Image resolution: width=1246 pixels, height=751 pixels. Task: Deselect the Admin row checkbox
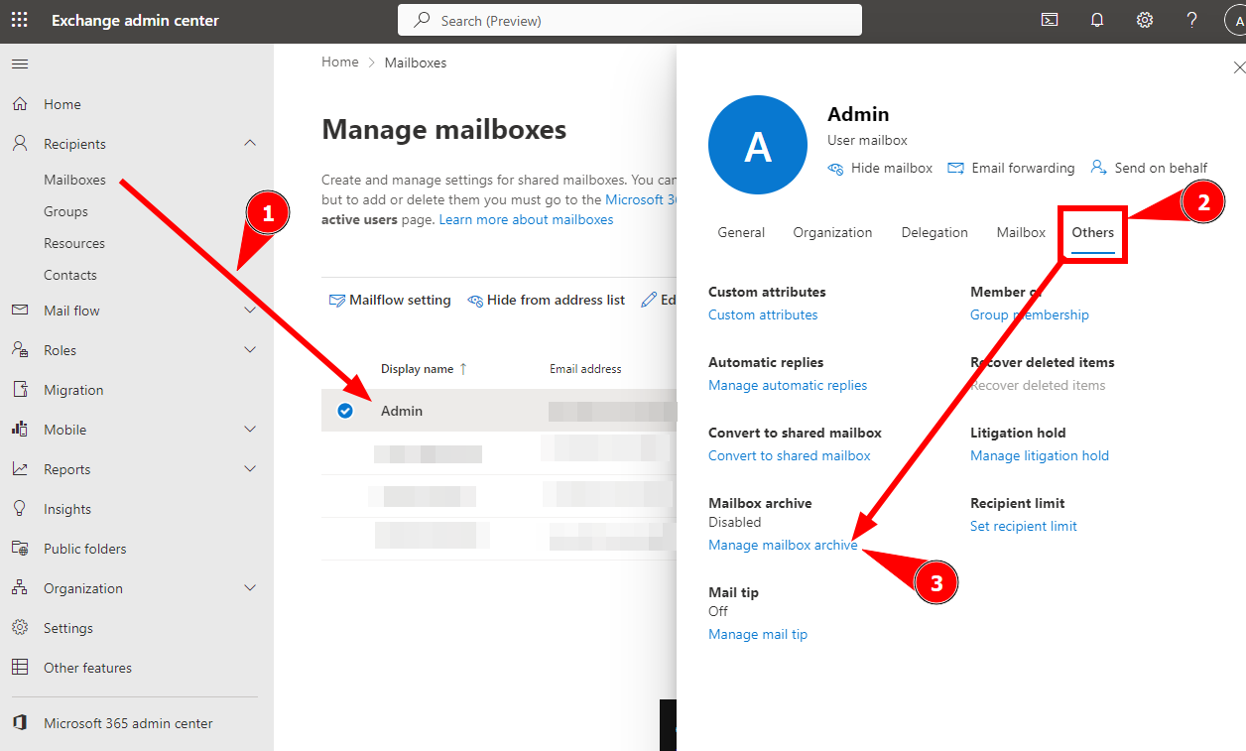tap(345, 411)
